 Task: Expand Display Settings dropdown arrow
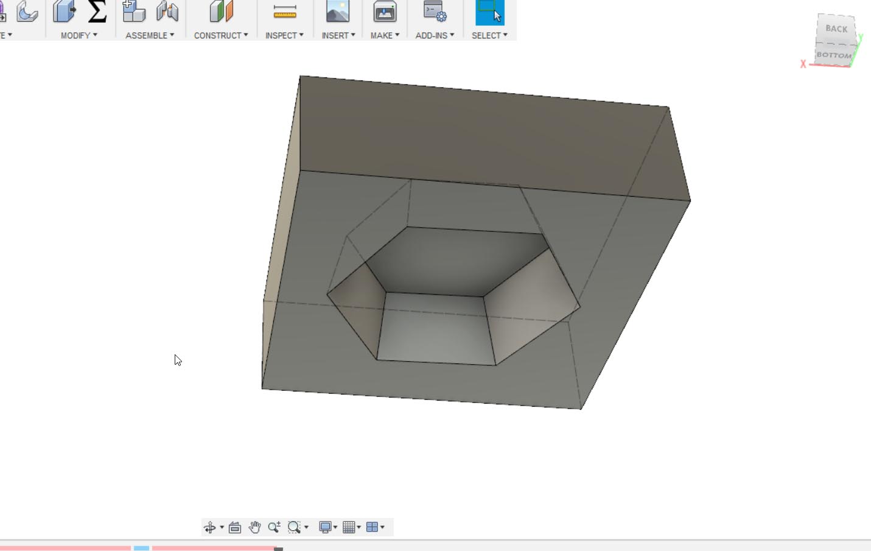click(335, 527)
